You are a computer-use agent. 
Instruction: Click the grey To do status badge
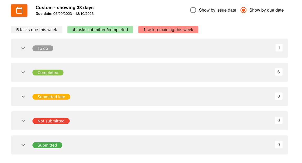pos(43,48)
